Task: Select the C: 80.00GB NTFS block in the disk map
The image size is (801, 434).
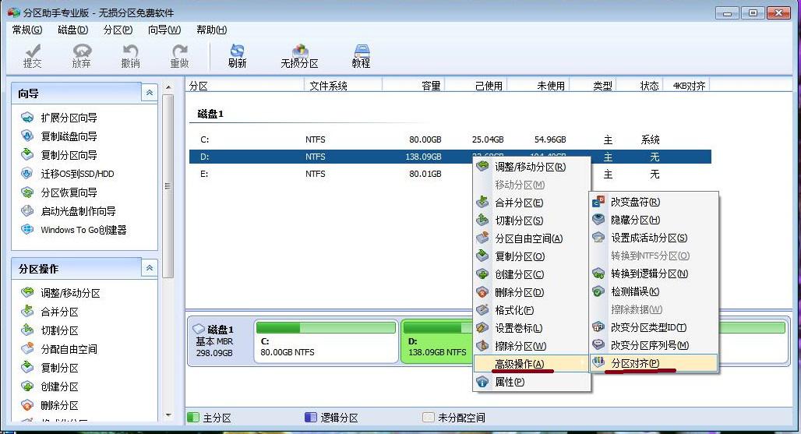Action: (x=326, y=341)
